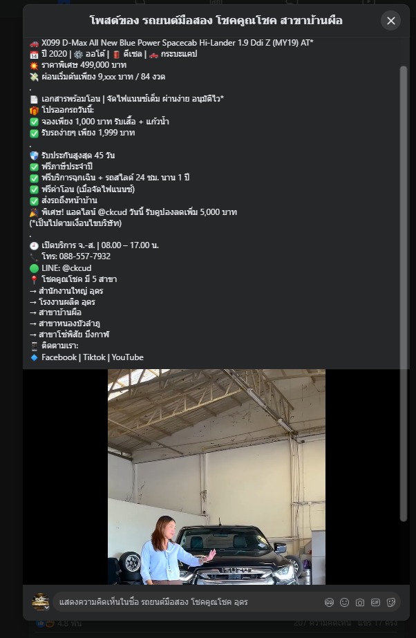Click the reaction icons beside 4.8 พัน

click(x=45, y=623)
